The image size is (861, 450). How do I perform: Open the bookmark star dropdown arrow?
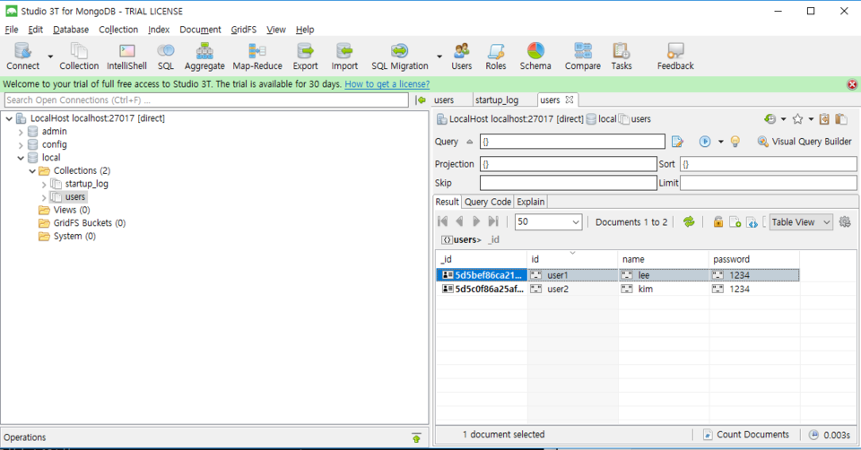coord(811,119)
